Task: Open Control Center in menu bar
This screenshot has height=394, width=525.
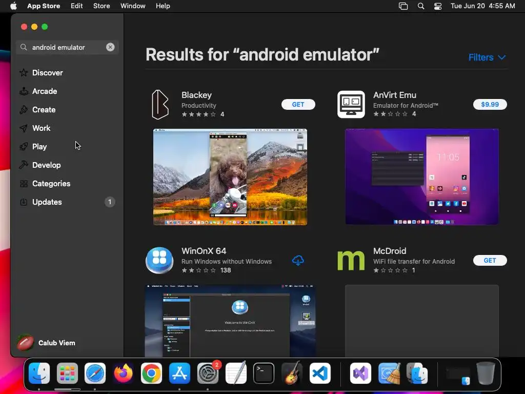Action: [x=438, y=6]
